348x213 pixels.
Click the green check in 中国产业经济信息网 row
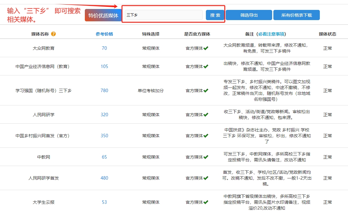coord(206,66)
